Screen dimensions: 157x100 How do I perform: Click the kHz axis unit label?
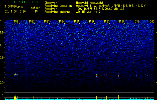coord(2,20)
